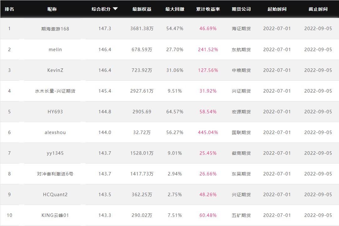This screenshot has height=226, width=339.
Task: Click equity value 1528.01万
Action: [142, 153]
